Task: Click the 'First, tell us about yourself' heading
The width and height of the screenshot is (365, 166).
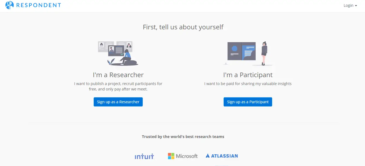Action: (x=183, y=27)
